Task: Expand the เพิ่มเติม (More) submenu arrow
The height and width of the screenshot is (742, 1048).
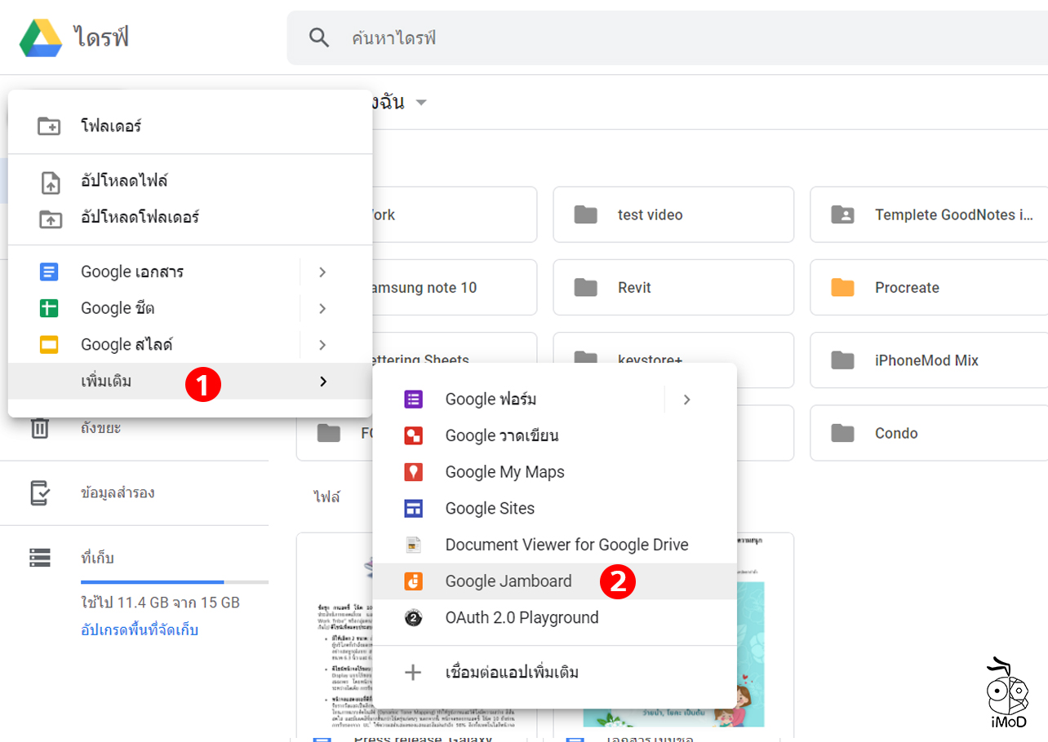Action: click(322, 380)
